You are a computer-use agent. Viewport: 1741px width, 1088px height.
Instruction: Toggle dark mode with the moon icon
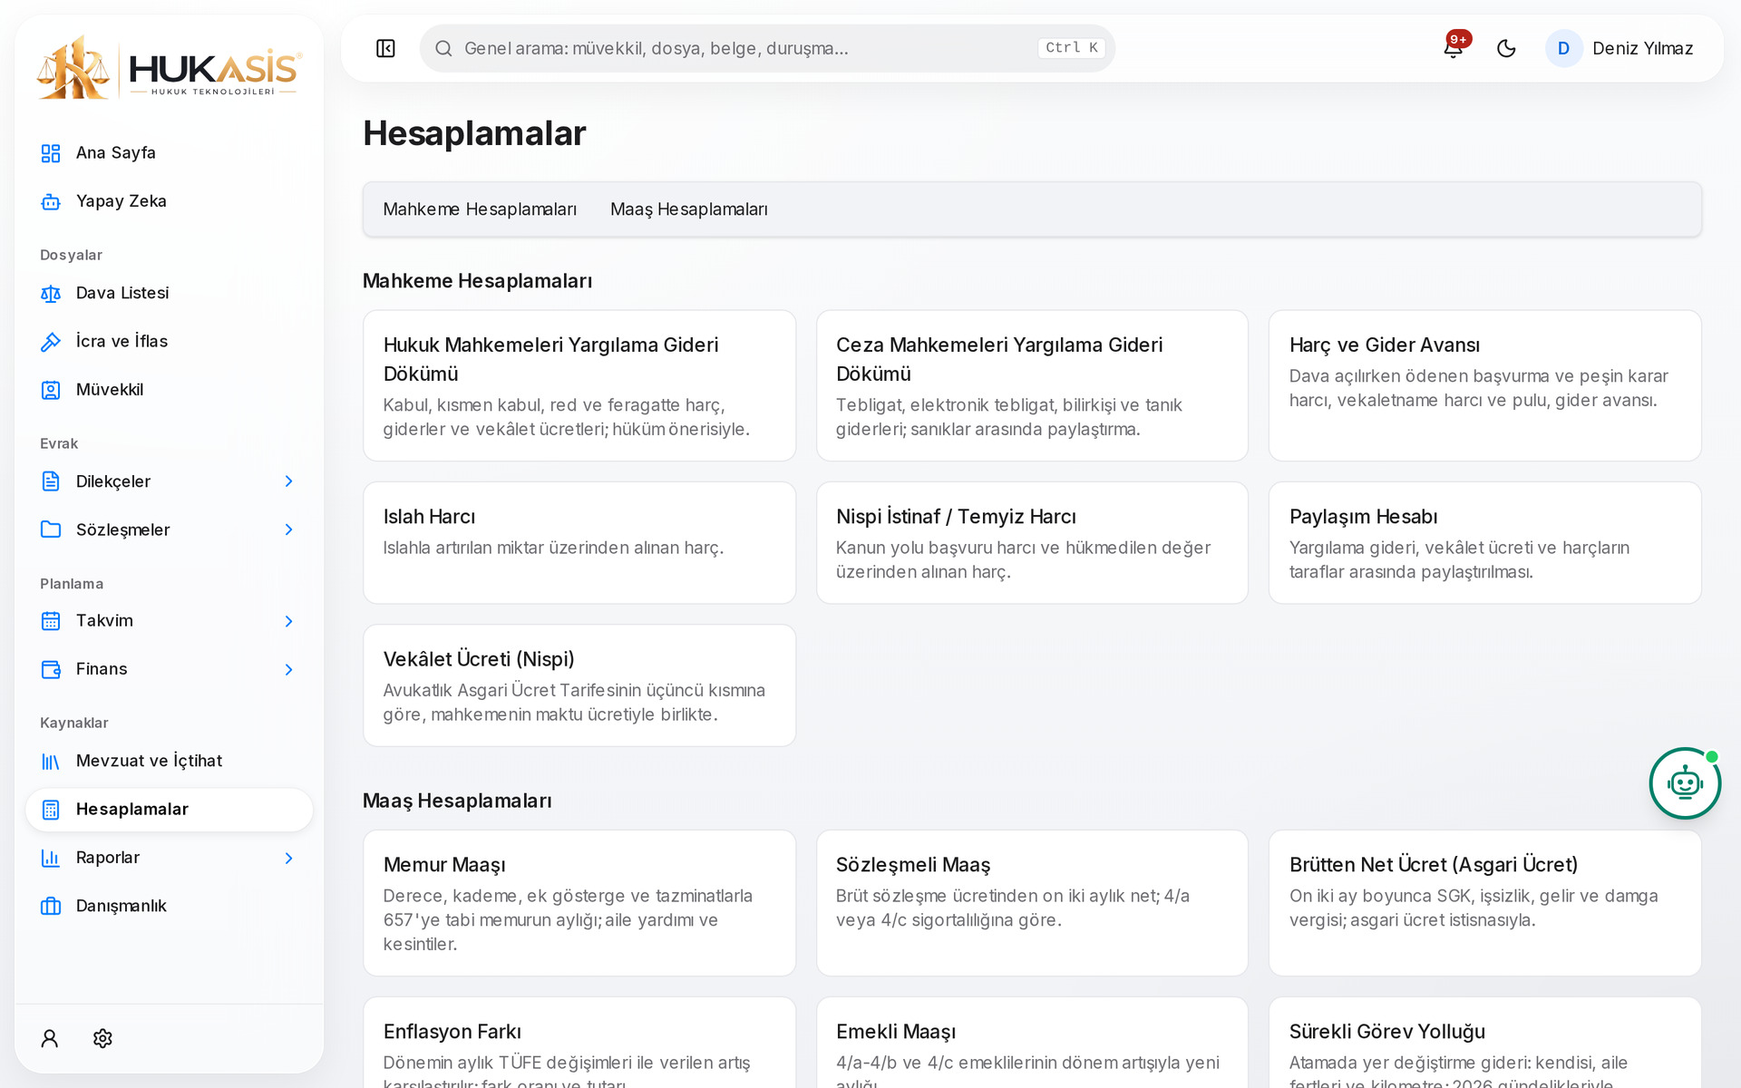[x=1506, y=48]
